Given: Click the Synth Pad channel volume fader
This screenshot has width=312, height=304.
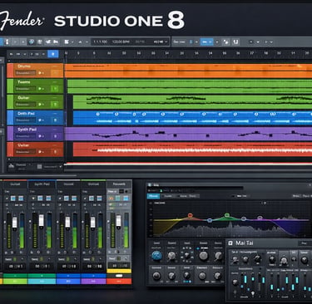Looking at the screenshot, I should tap(42, 221).
